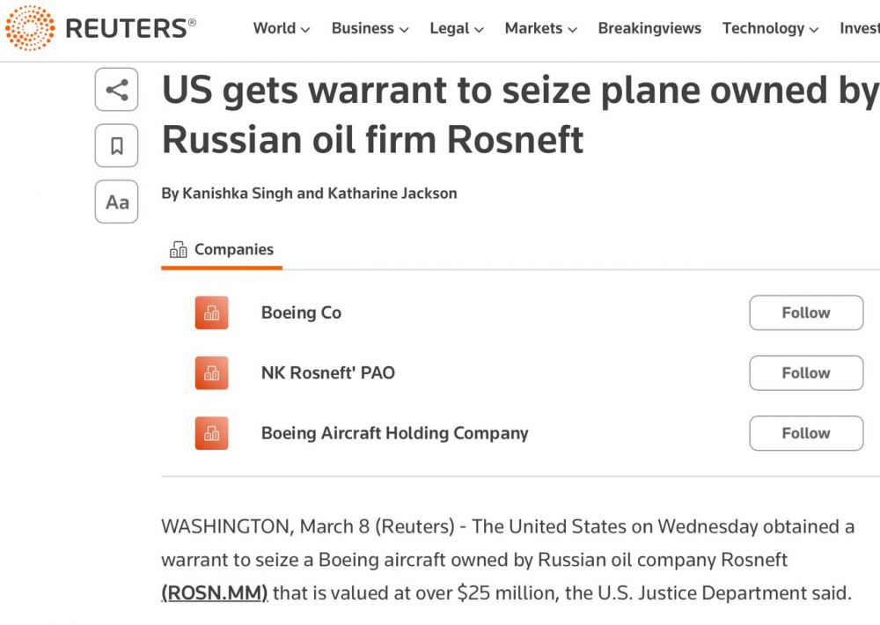Follow Boeing Aircraft Holding Company
The height and width of the screenshot is (625, 880).
pos(805,433)
